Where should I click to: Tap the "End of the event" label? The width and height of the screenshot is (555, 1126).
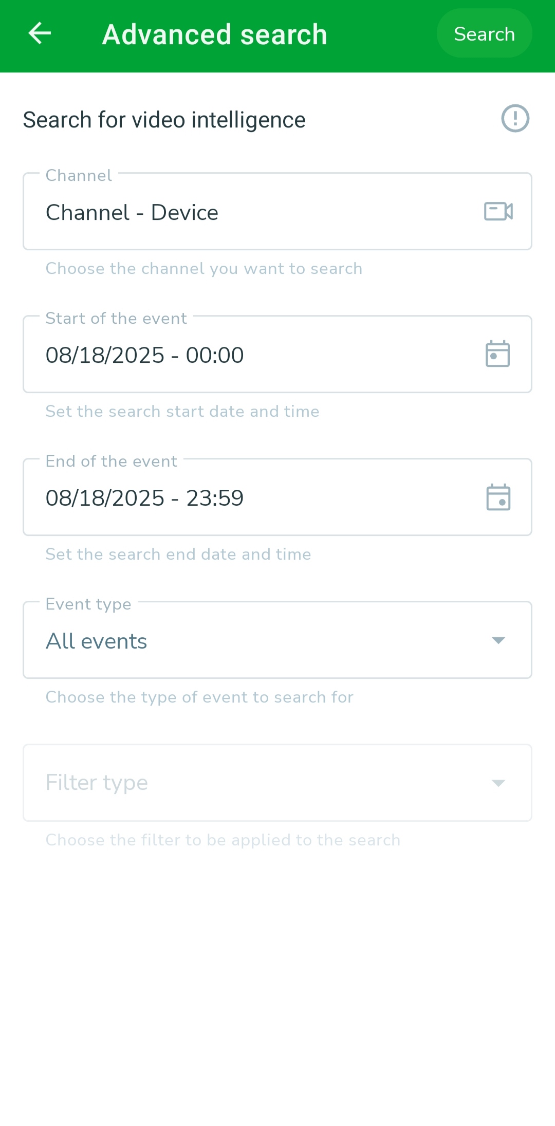(111, 461)
